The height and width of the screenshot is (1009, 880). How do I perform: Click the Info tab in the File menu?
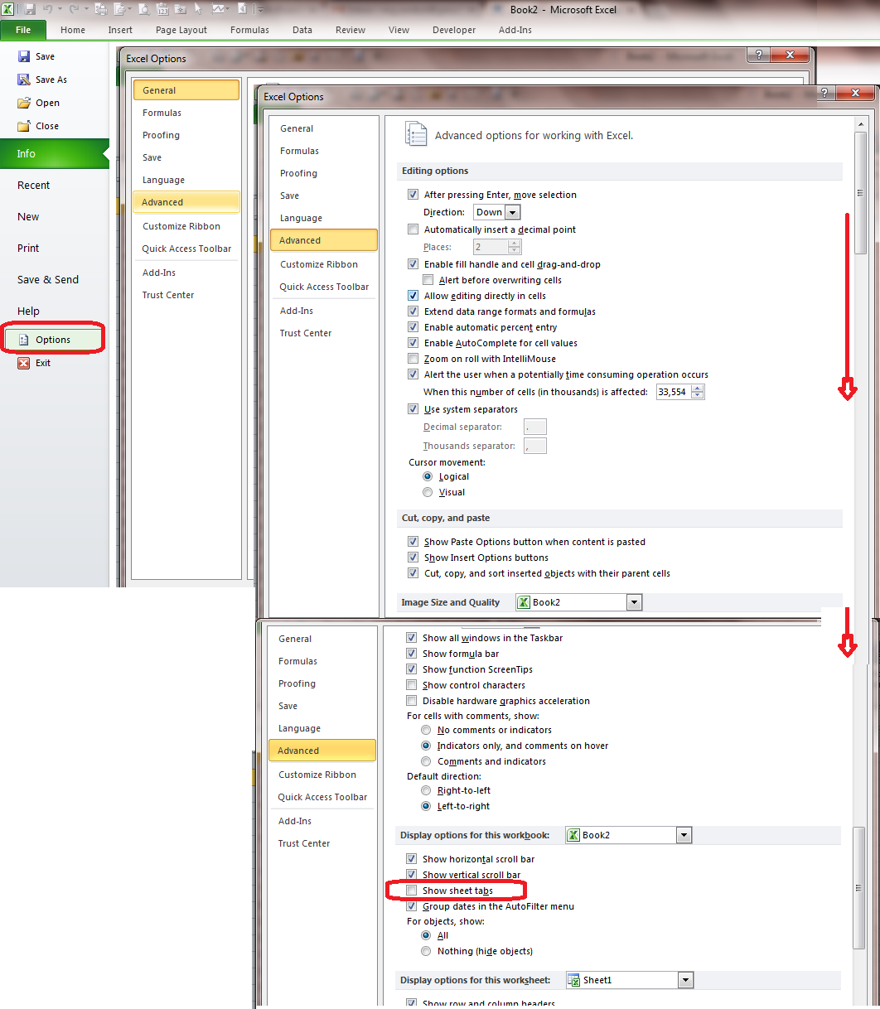[54, 154]
